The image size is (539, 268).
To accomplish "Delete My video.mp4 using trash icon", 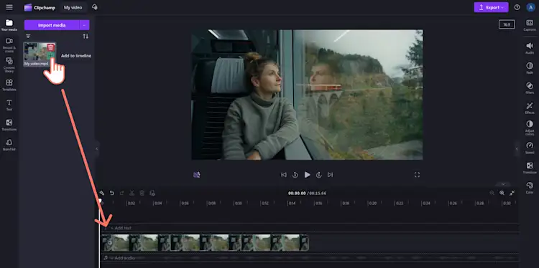I will tap(51, 47).
